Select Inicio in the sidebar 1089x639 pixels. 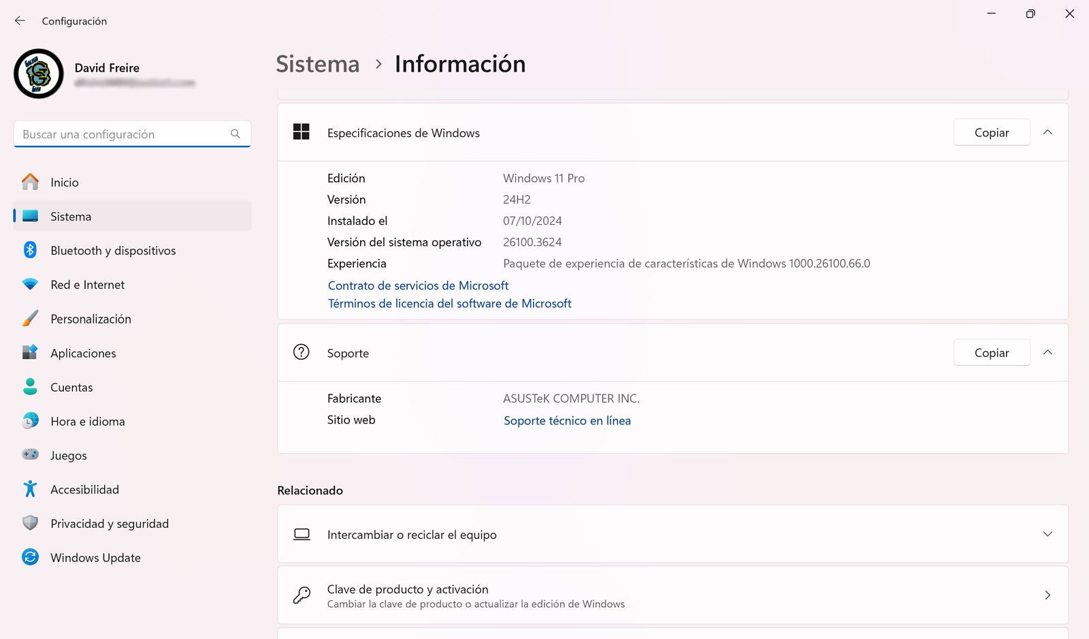(x=65, y=183)
